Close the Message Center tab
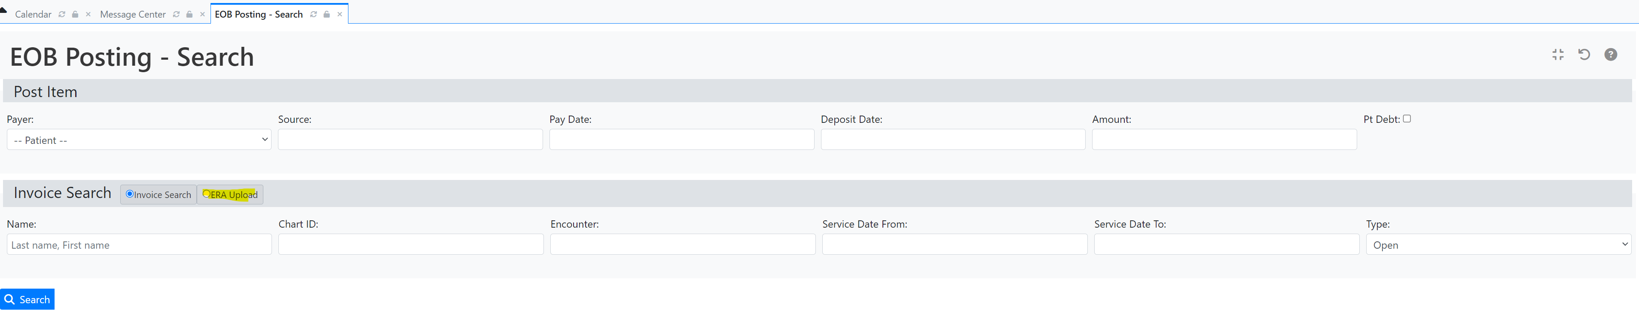 [202, 14]
